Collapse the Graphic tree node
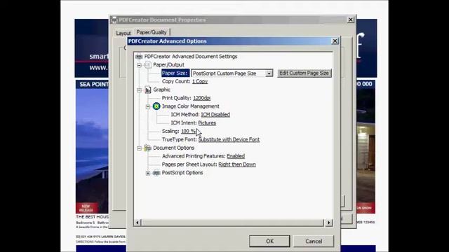Image resolution: width=449 pixels, height=252 pixels. click(139, 90)
